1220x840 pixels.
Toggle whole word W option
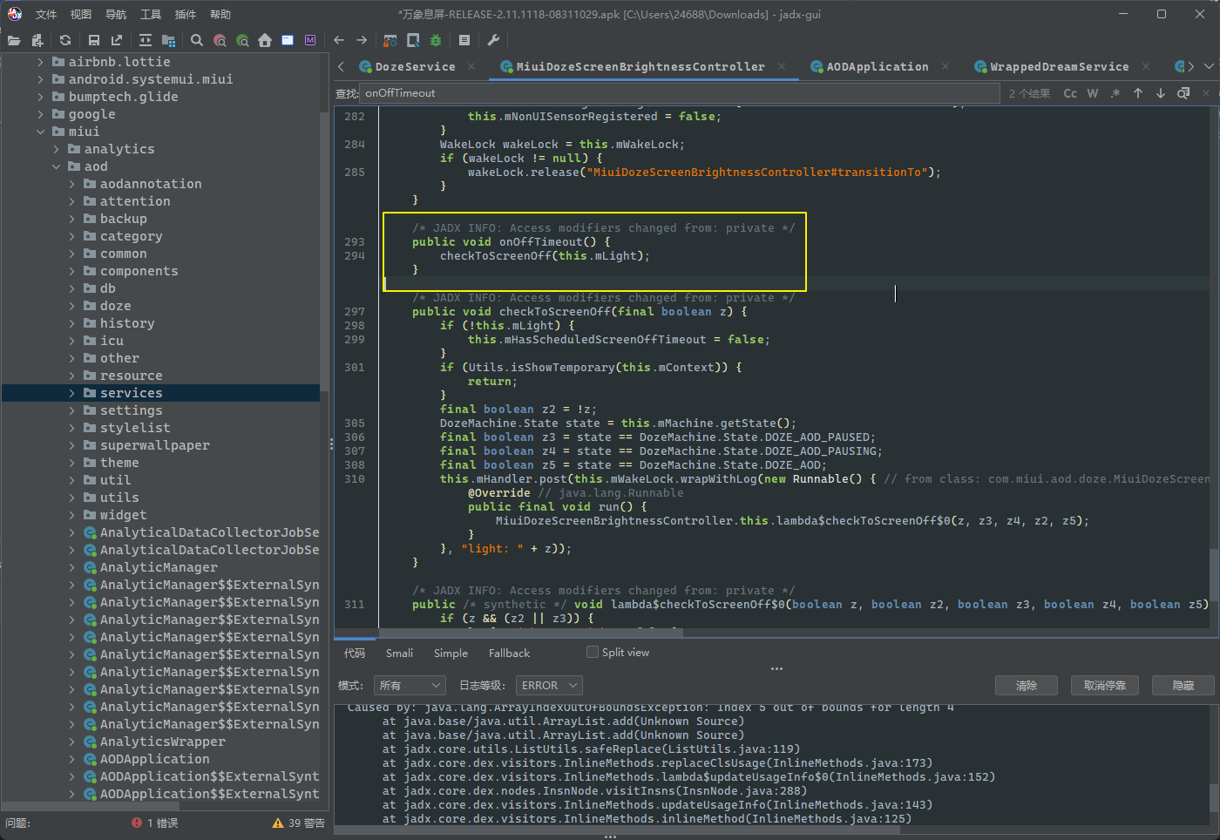[1093, 93]
